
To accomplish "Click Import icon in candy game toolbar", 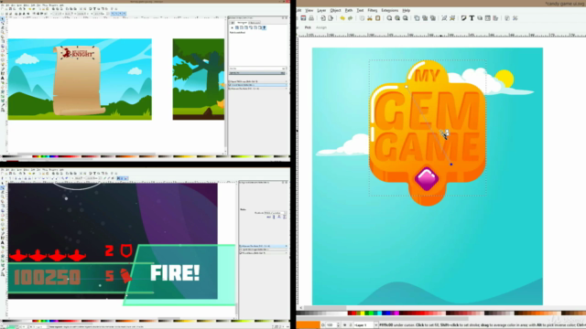I will point(323,18).
